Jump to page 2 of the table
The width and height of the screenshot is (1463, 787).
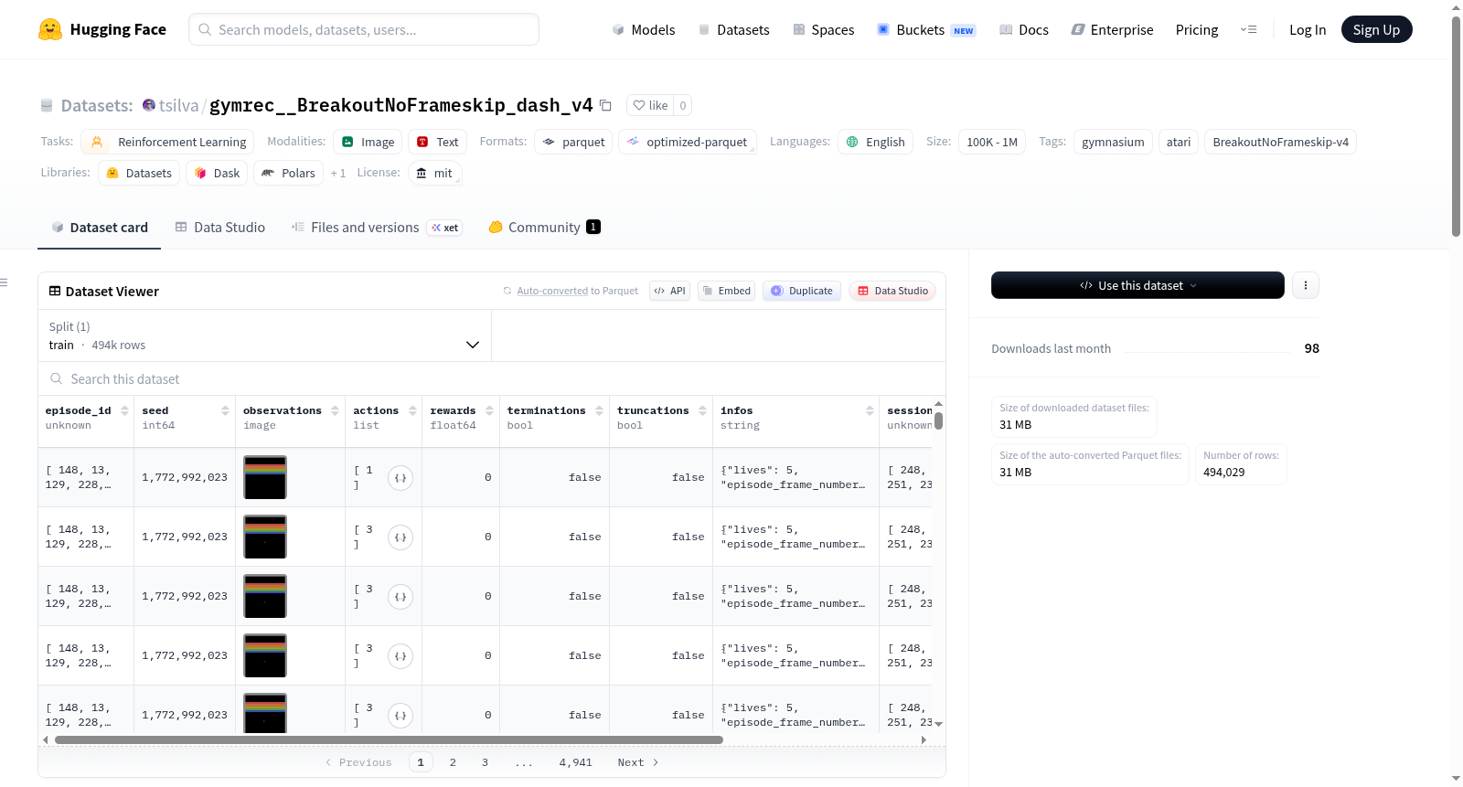453,762
